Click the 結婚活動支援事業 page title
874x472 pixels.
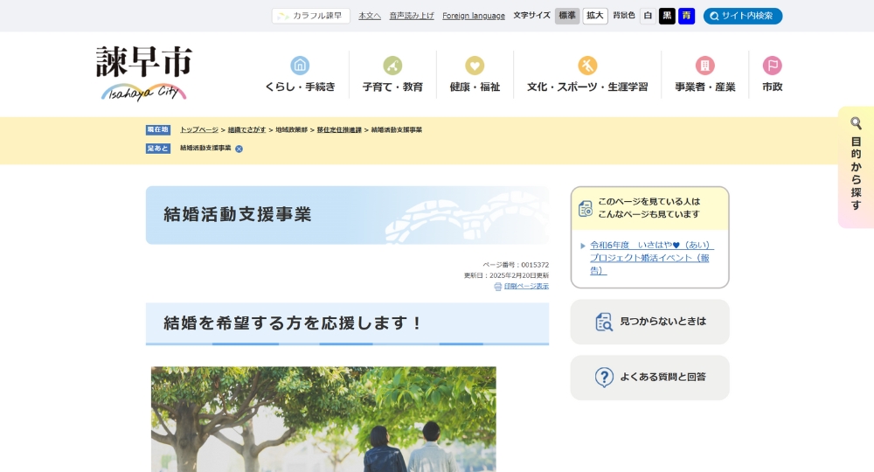click(238, 214)
